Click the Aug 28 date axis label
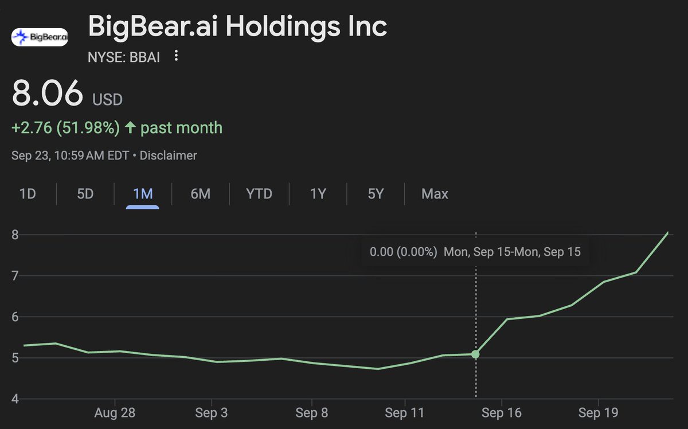 click(x=115, y=413)
